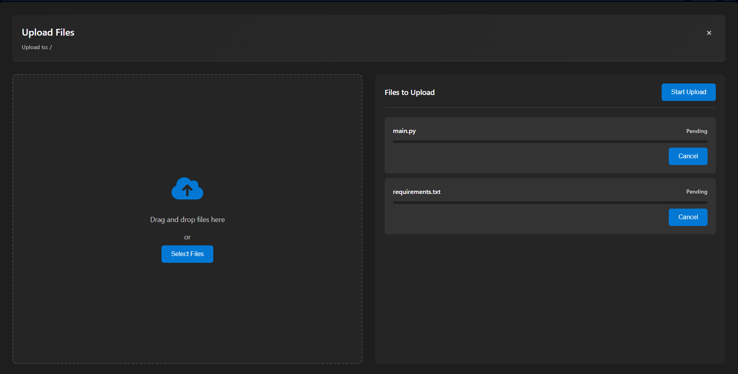Click the main.py progress bar
Screen dimensions: 738x374
point(550,141)
